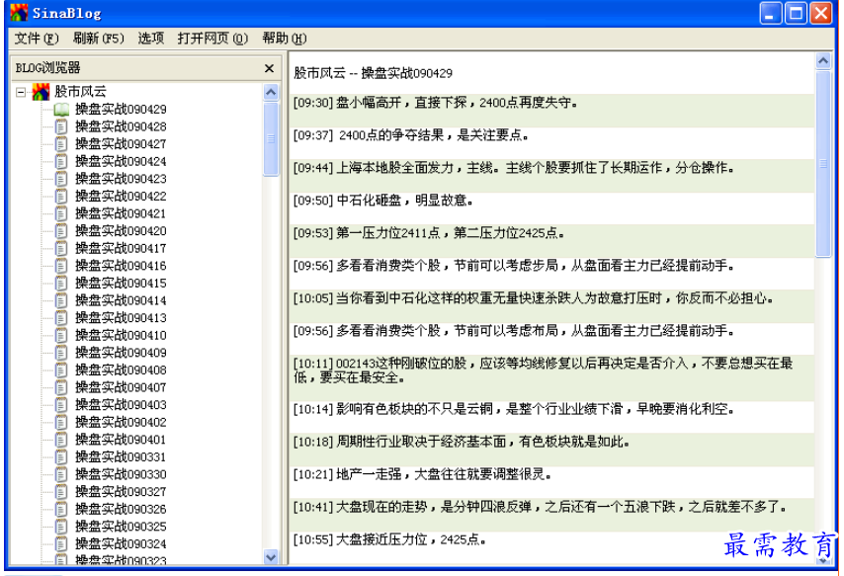844x576 pixels.
Task: Open post title 操盘实战090324
Action: [x=121, y=543]
